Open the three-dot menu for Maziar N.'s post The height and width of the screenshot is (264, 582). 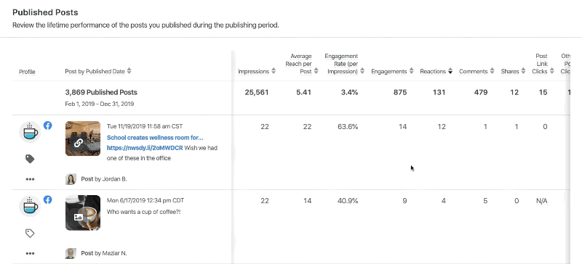(x=30, y=254)
